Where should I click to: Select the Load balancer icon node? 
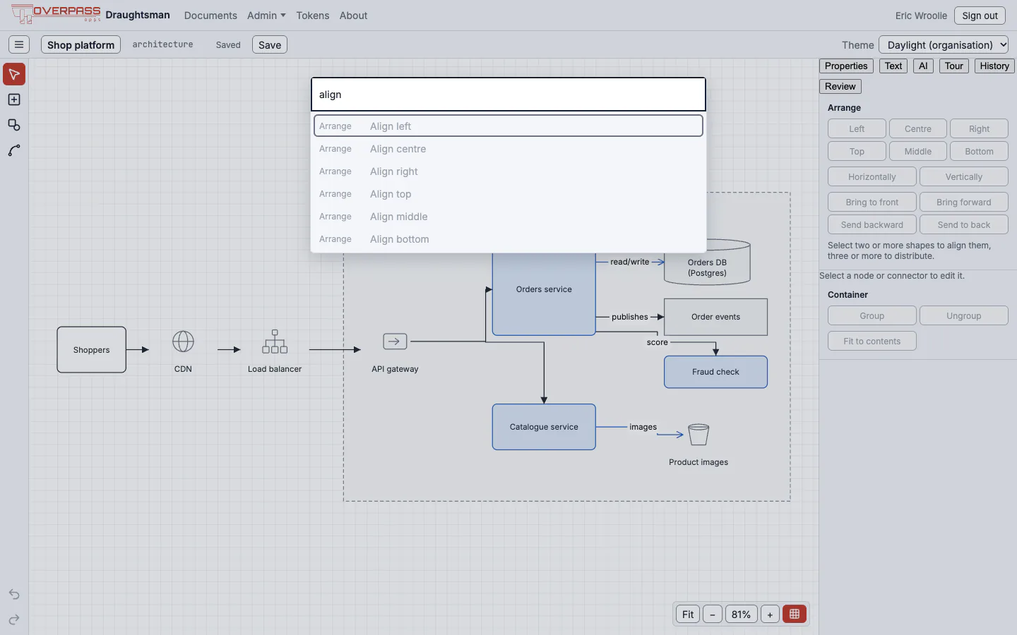point(275,341)
